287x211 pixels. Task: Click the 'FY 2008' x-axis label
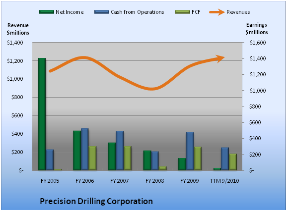(154, 181)
